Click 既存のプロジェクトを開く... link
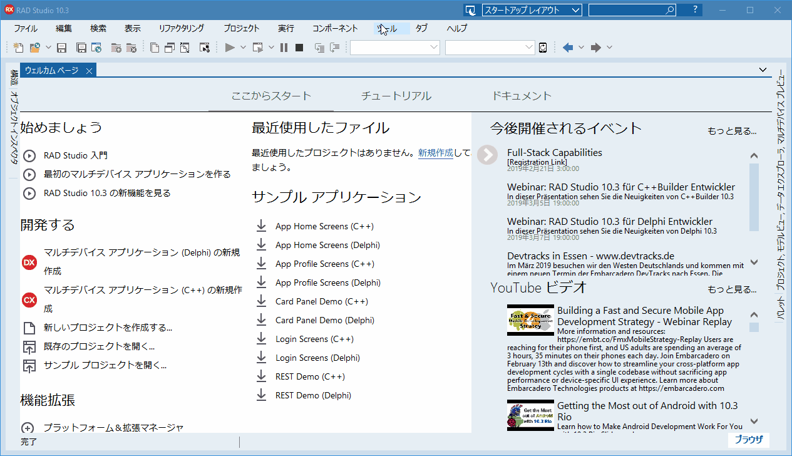This screenshot has height=456, width=792. [99, 346]
